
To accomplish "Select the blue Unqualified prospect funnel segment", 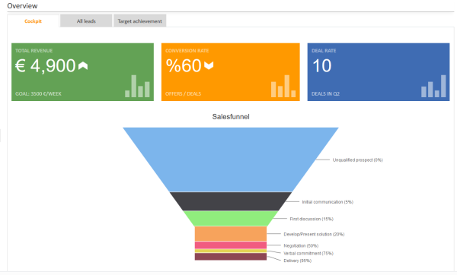I will click(x=231, y=160).
